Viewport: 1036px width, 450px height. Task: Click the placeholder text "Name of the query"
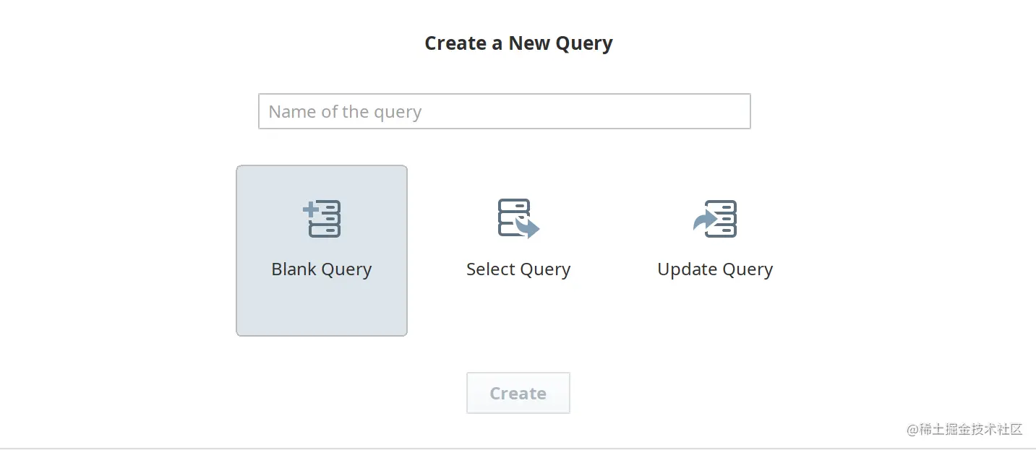pyautogui.click(x=345, y=112)
